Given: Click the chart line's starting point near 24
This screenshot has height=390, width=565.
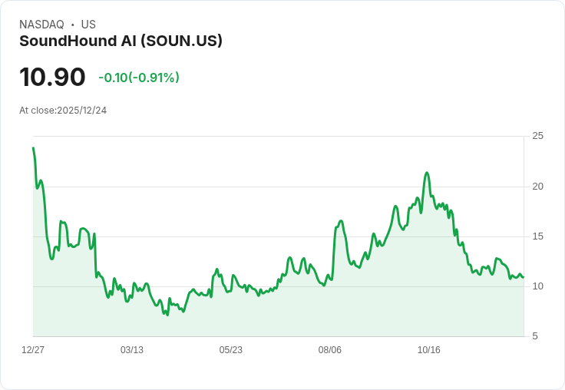Looking at the screenshot, I should 33,147.
